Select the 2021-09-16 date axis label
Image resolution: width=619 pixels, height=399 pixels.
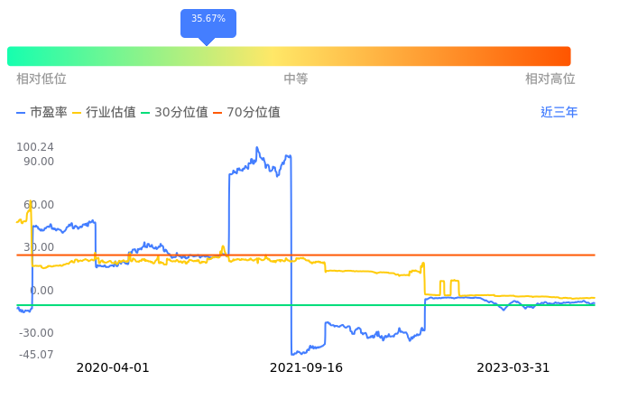(307, 368)
